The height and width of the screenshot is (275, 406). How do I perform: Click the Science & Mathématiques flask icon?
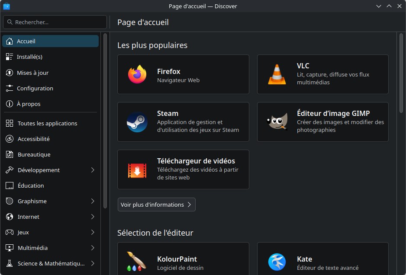point(10,263)
